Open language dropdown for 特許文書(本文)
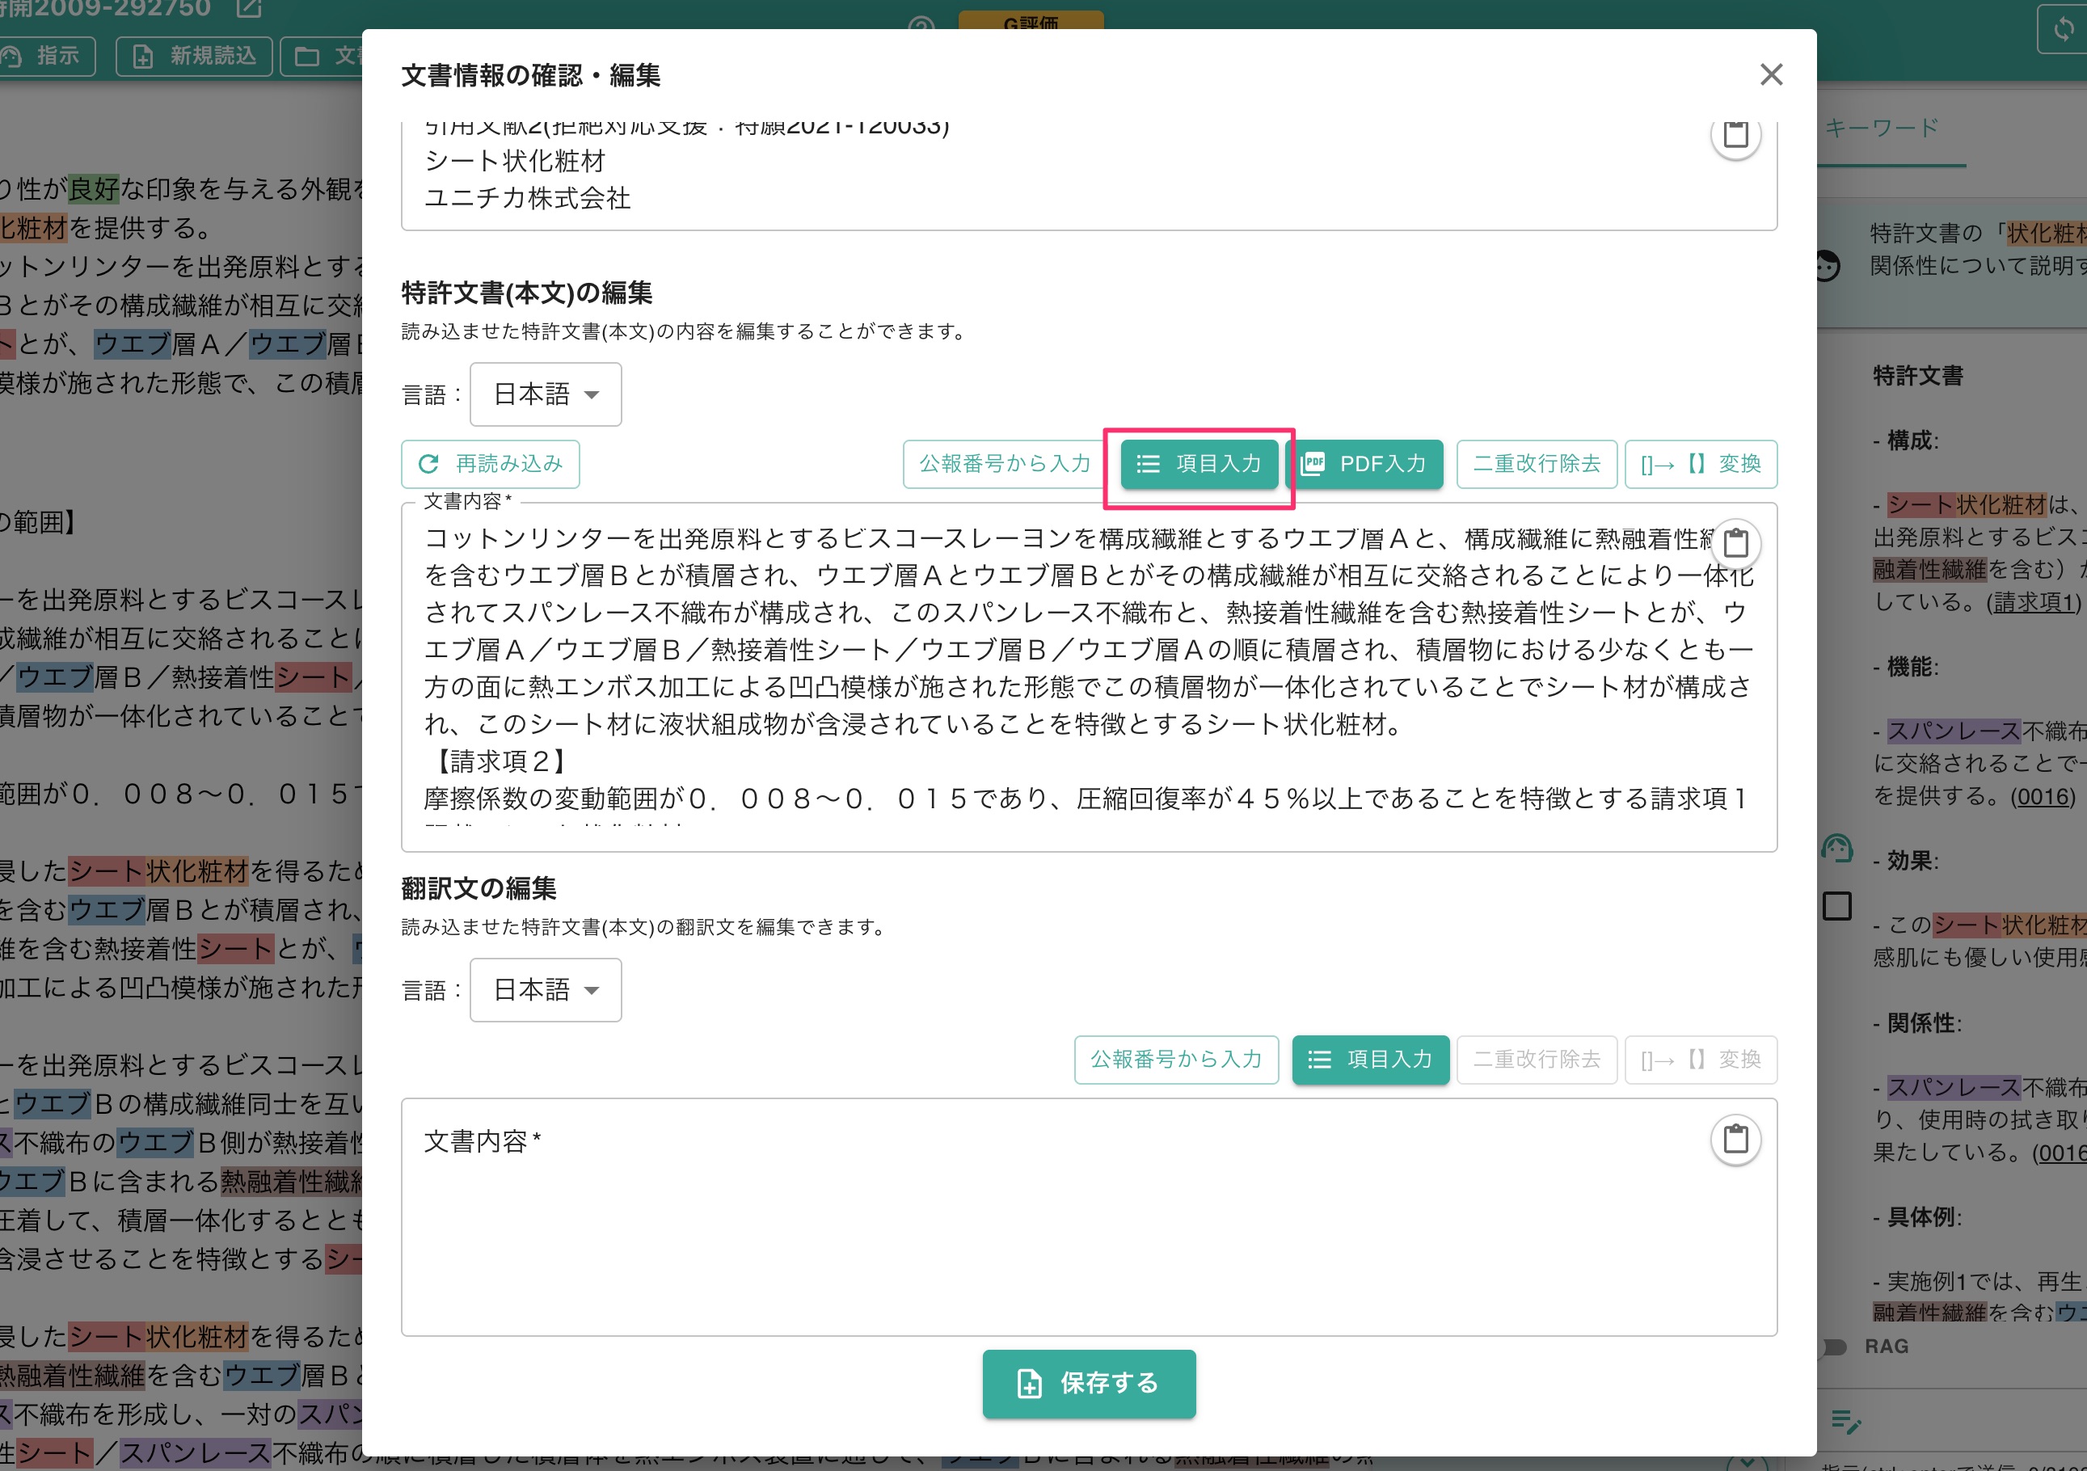The height and width of the screenshot is (1471, 2087). point(546,394)
